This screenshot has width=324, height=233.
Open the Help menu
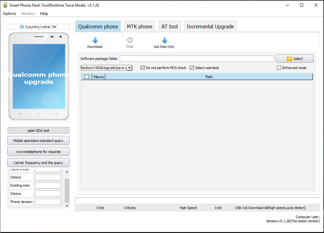(x=44, y=14)
